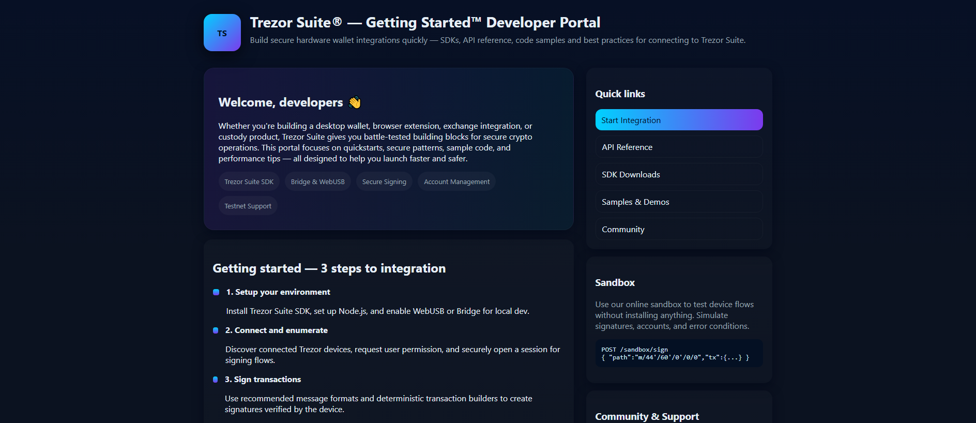The height and width of the screenshot is (423, 976).
Task: Visit Samples & Demos
Action: 679,202
